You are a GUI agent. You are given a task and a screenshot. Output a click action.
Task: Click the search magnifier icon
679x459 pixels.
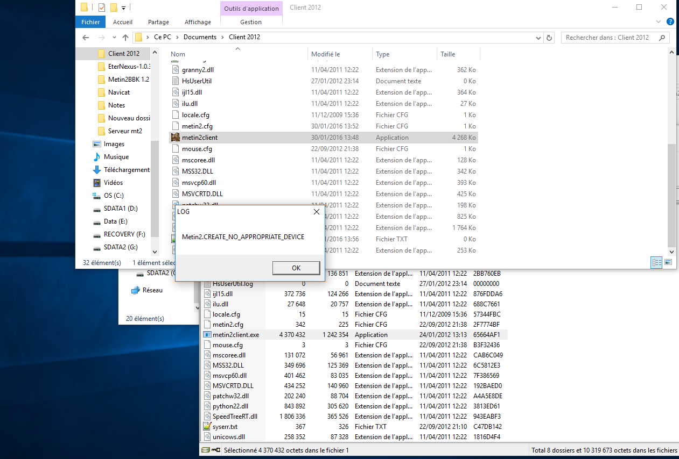pyautogui.click(x=663, y=38)
